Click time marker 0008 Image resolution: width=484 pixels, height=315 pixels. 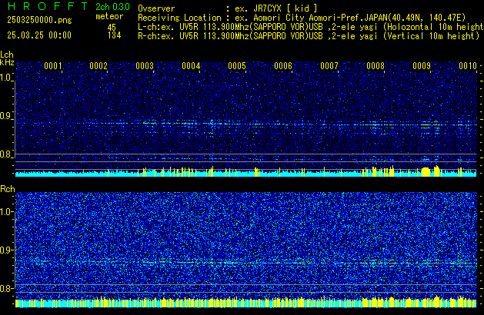pos(376,66)
